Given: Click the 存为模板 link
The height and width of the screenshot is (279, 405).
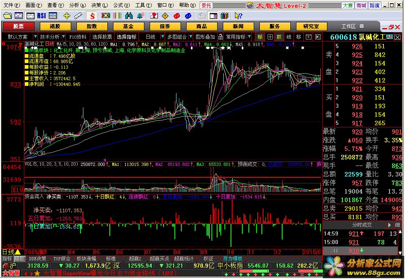Looking at the screenshot, I should pyautogui.click(x=233, y=259).
